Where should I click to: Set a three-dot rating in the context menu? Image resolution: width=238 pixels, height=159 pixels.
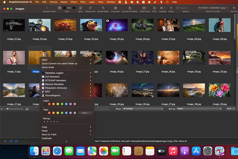coord(51,121)
